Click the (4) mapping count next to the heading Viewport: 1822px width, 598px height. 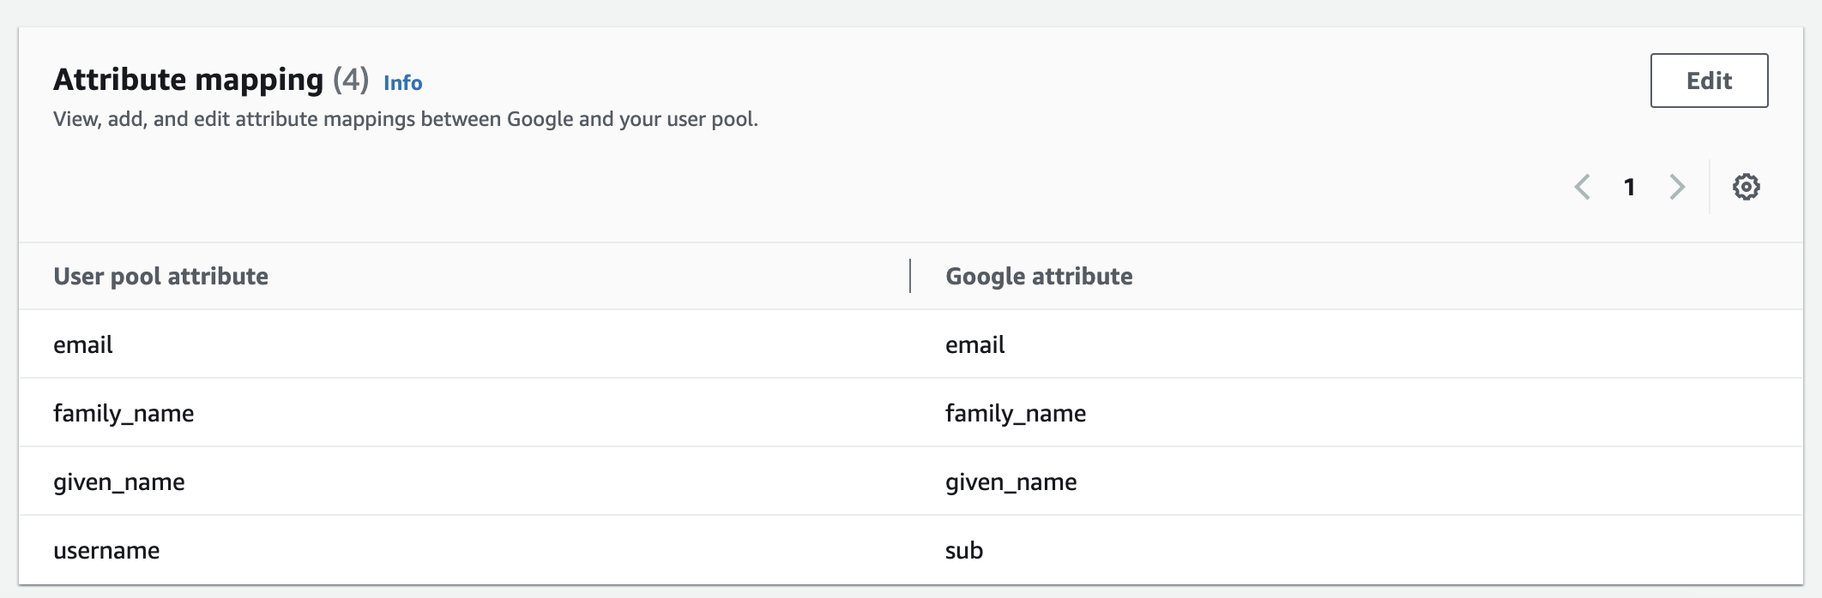(x=351, y=80)
